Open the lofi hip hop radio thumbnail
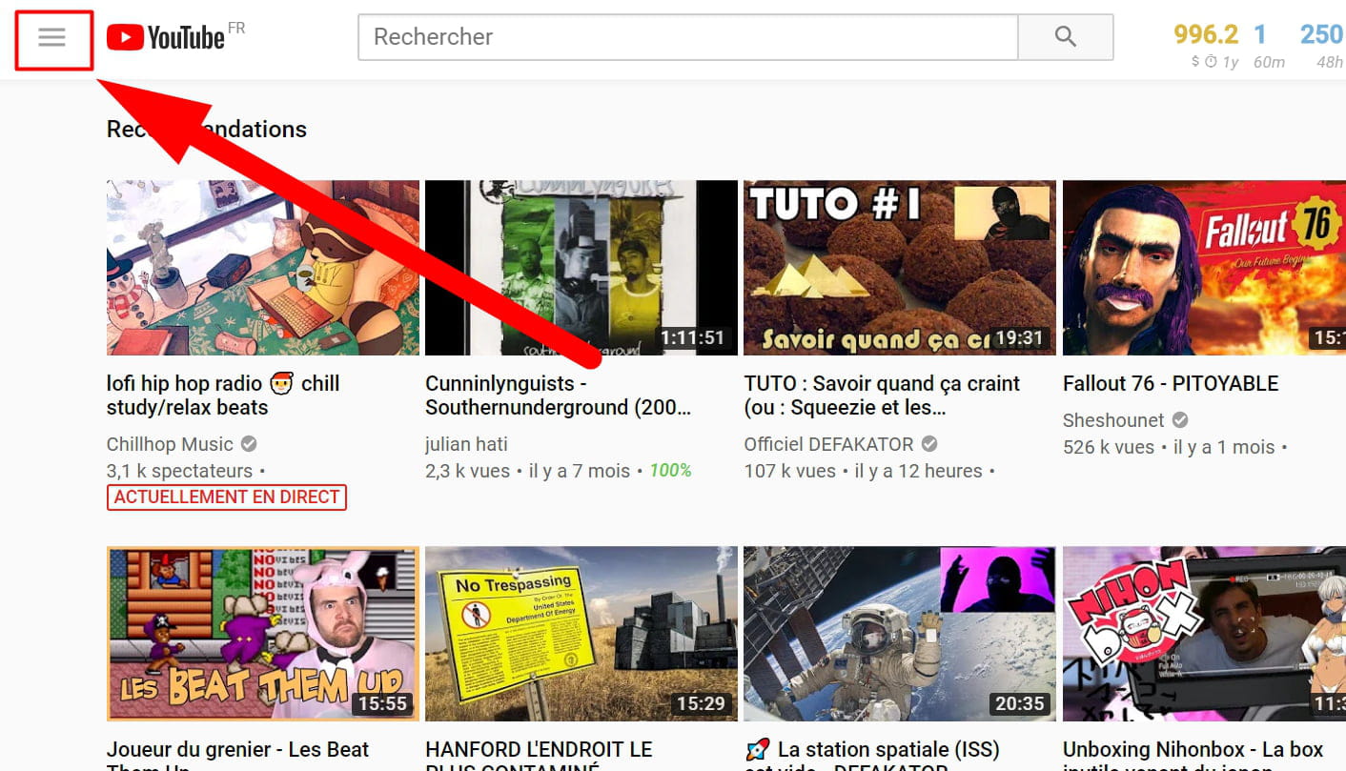 [x=263, y=268]
